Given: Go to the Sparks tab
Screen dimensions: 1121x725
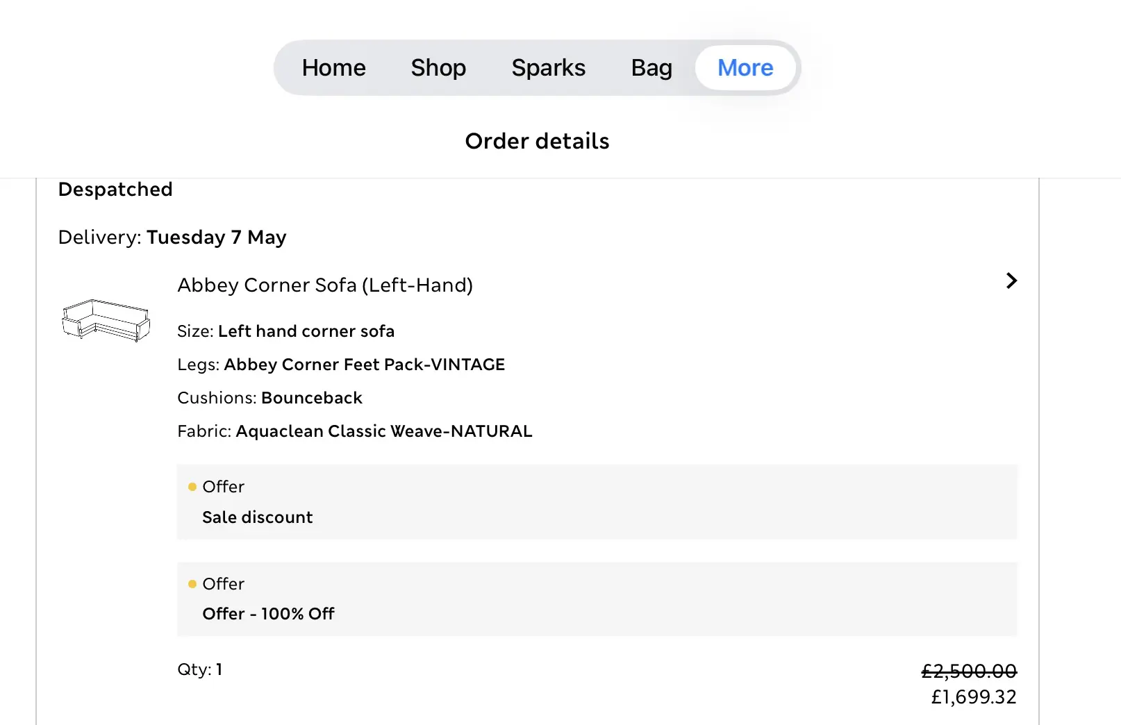Looking at the screenshot, I should [548, 68].
